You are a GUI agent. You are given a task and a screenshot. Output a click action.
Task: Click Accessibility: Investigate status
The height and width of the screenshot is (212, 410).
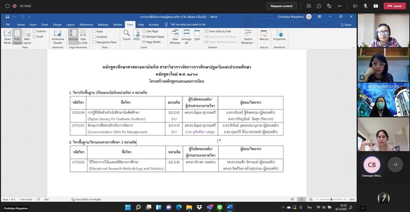tap(86, 199)
